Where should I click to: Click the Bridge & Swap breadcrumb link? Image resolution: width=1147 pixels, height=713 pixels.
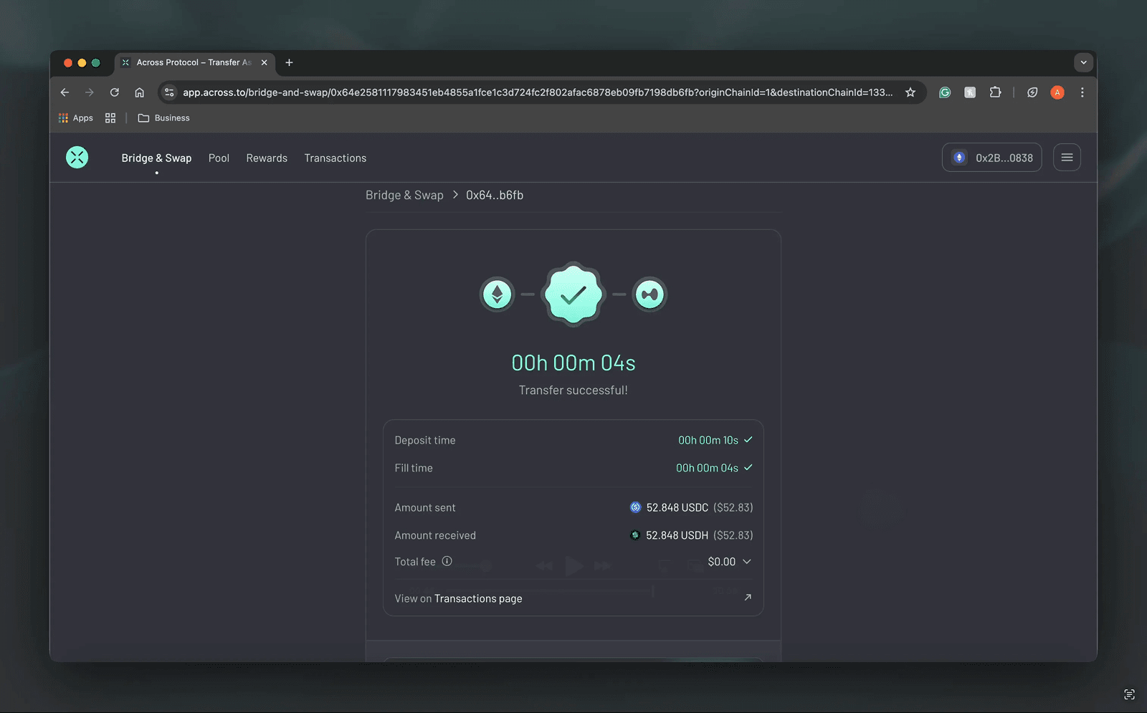click(404, 195)
